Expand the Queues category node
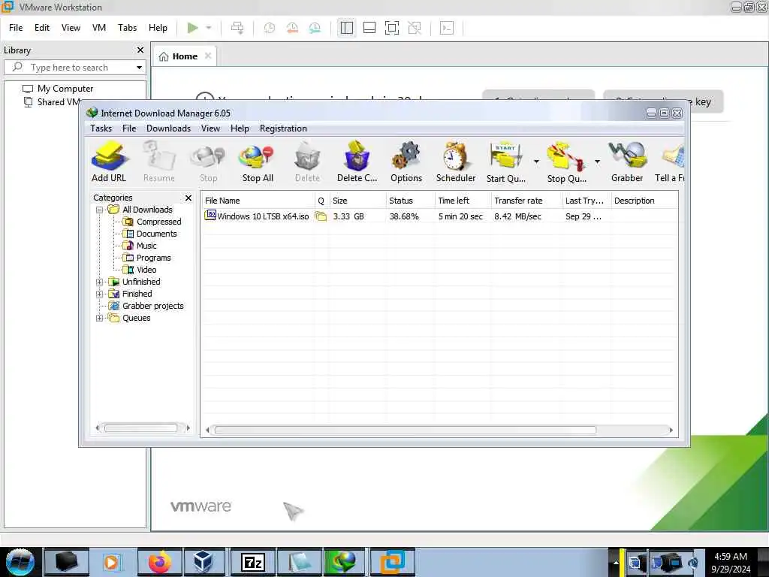 [x=100, y=318]
